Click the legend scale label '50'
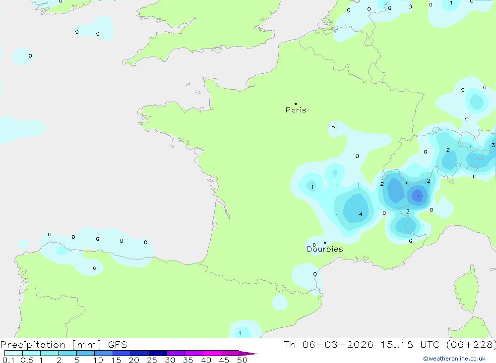The image size is (496, 363). [242, 360]
